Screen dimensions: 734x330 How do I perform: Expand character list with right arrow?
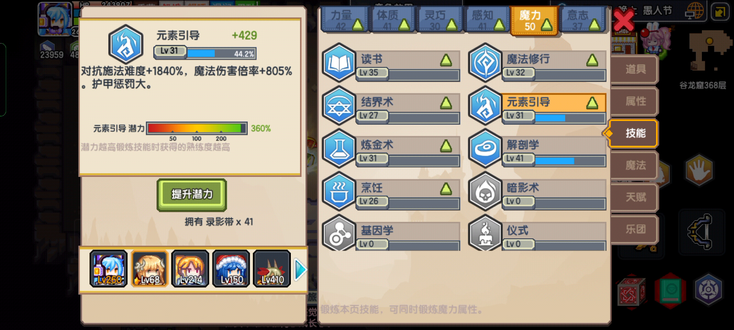pos(300,269)
